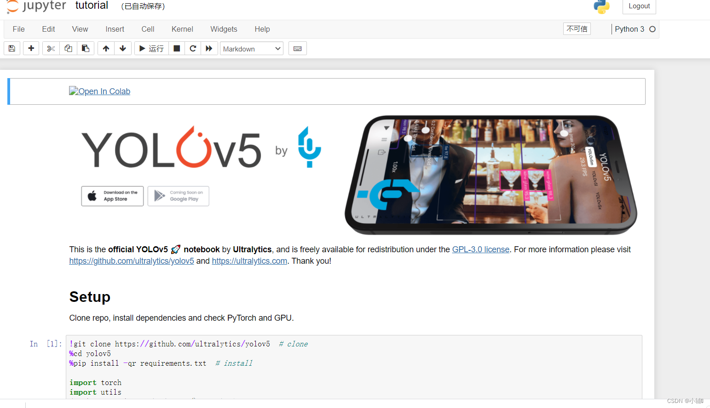Click the 已自动保存 autosave status text
Viewport: 710px width, 408px height.
(143, 6)
